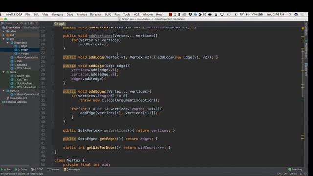Open the Debug tool window
Screen dimensions: 313x176
[x=21, y=169]
